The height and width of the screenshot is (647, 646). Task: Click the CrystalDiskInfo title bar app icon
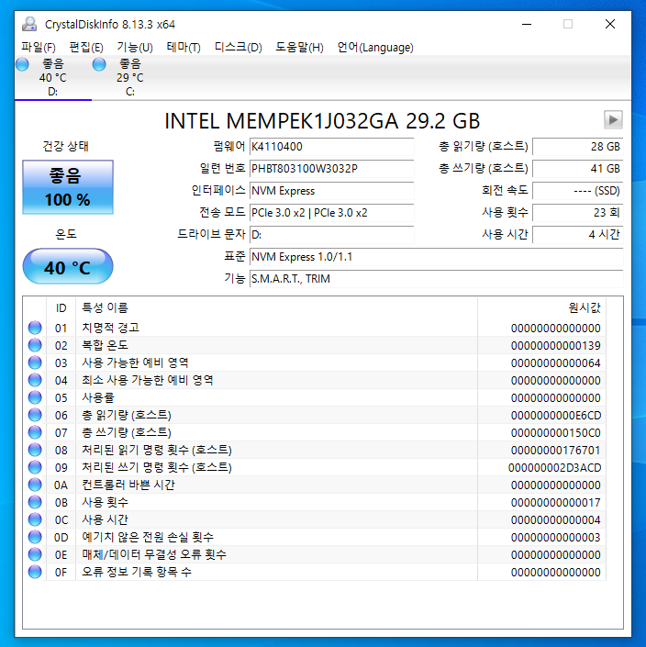click(x=29, y=25)
